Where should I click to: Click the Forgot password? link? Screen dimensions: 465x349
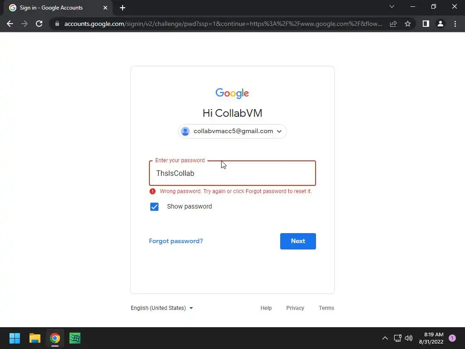[x=176, y=241]
